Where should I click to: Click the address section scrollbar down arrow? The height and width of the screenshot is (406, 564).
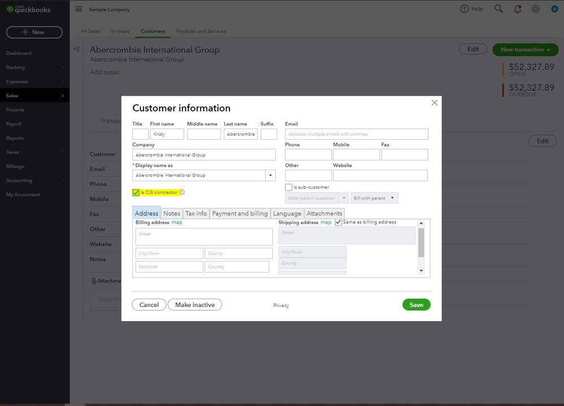click(421, 271)
